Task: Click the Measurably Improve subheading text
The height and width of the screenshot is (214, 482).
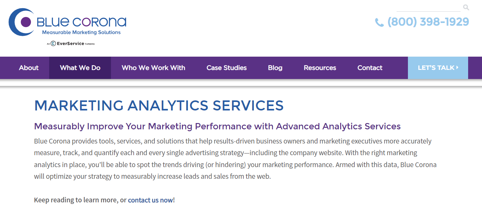Action: 217,127
